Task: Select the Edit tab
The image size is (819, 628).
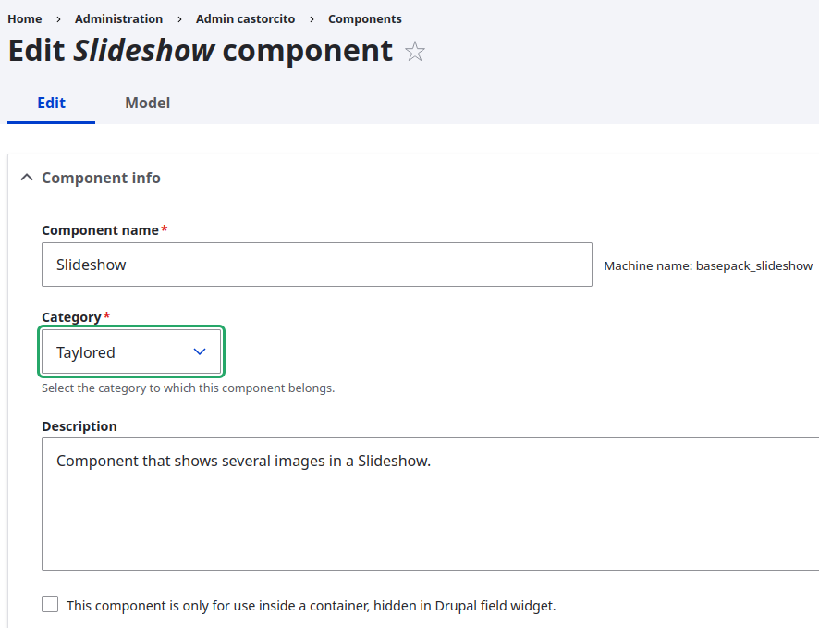Action: pos(51,103)
